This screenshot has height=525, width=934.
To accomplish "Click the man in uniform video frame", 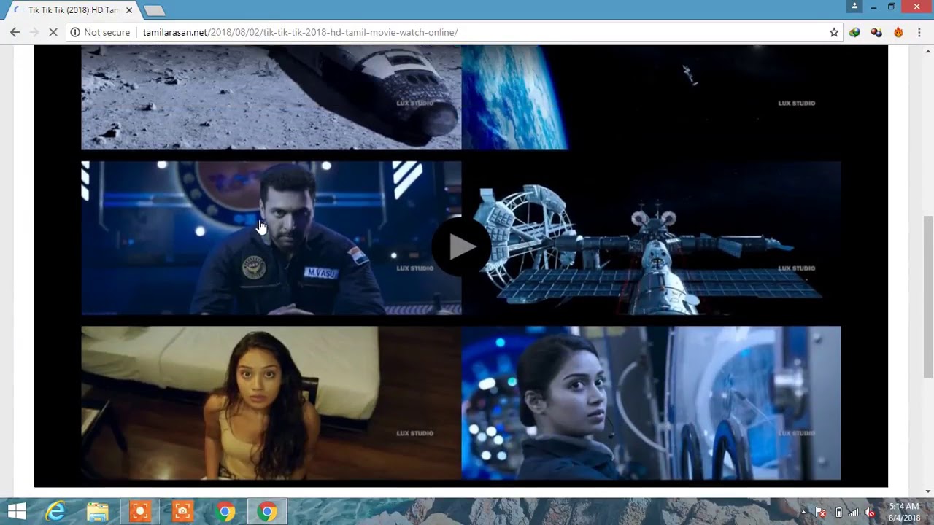I will [x=271, y=238].
